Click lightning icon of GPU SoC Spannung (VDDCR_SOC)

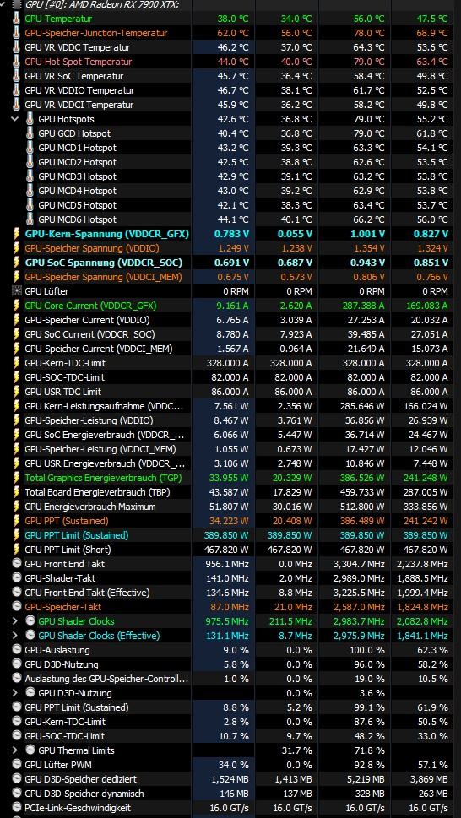[17, 263]
